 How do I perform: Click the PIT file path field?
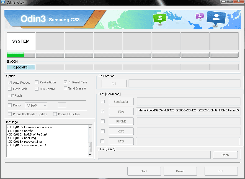(x=184, y=83)
